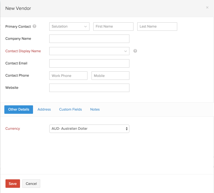This screenshot has width=214, height=193.
Task: Select the Other Details tab
Action: [19, 109]
